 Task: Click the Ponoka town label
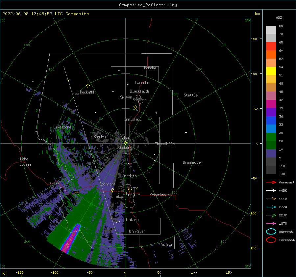pyautogui.click(x=150, y=68)
